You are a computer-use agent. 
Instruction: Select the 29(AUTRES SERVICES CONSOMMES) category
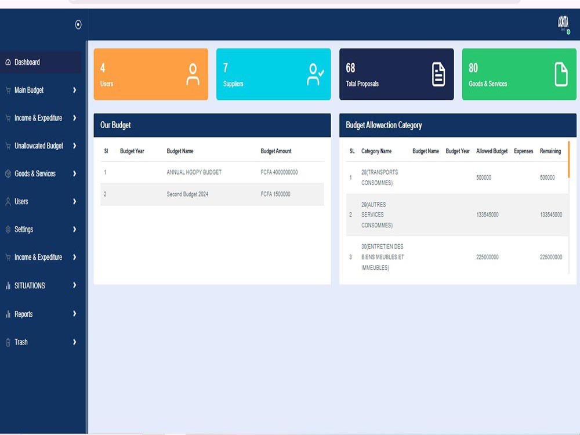tap(377, 215)
